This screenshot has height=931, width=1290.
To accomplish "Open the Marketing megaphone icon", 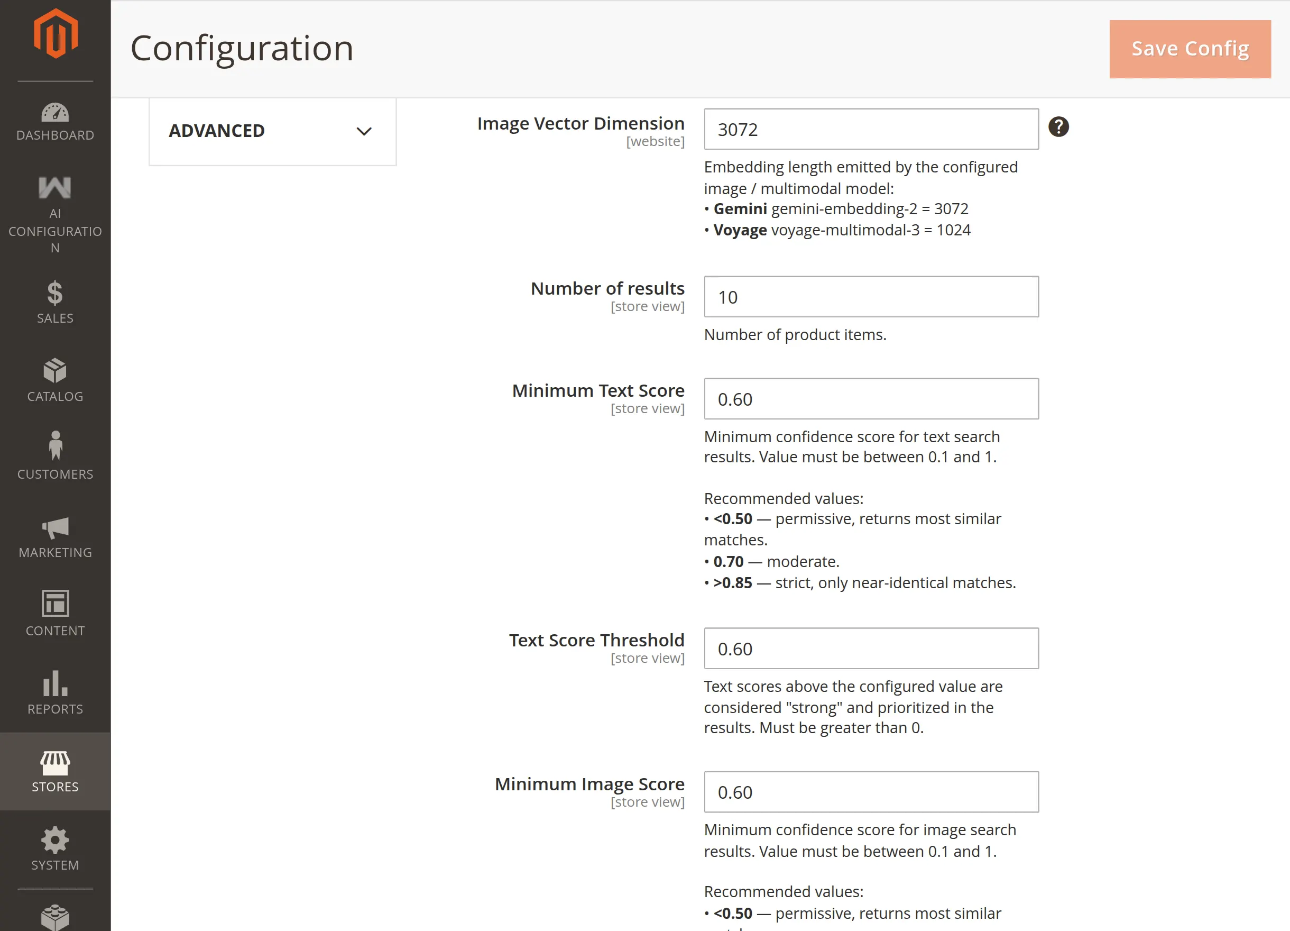I will tap(55, 527).
